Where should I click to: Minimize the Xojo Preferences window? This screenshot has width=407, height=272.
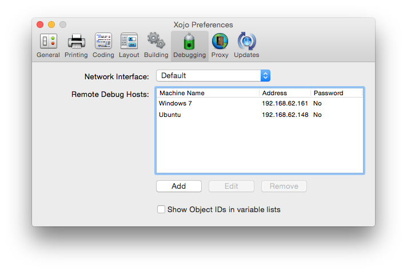[x=51, y=25]
